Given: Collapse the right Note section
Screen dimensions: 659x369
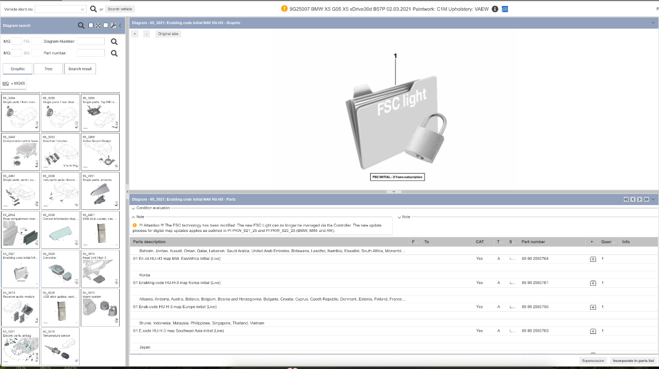Looking at the screenshot, I should click(x=399, y=217).
